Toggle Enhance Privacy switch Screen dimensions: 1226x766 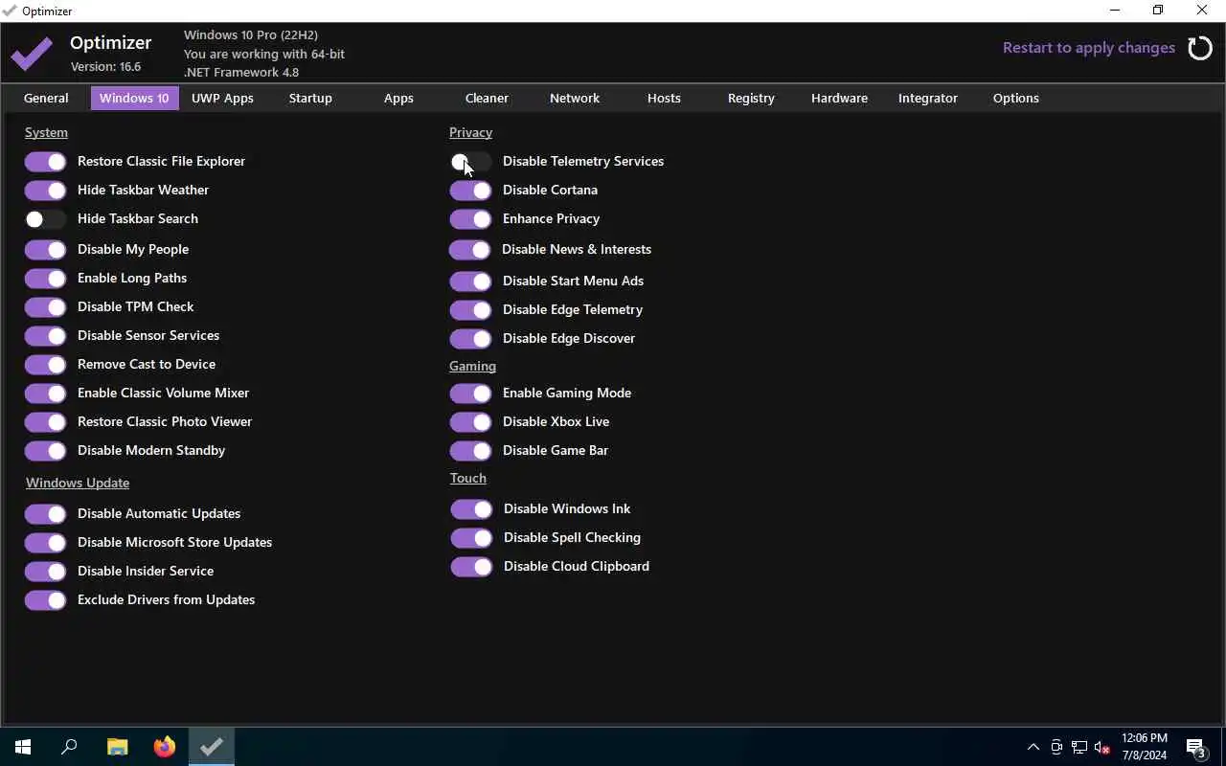coord(470,219)
